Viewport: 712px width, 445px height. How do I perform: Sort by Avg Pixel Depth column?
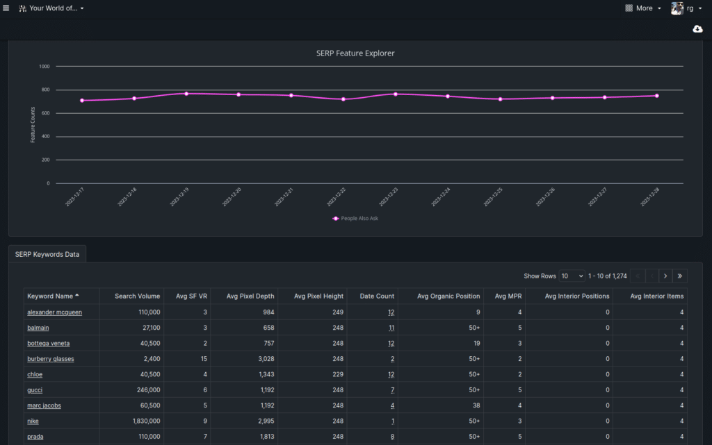pyautogui.click(x=250, y=296)
